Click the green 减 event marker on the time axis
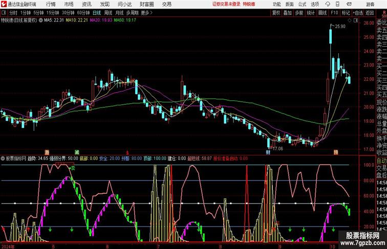The image size is (387, 249). (77, 152)
